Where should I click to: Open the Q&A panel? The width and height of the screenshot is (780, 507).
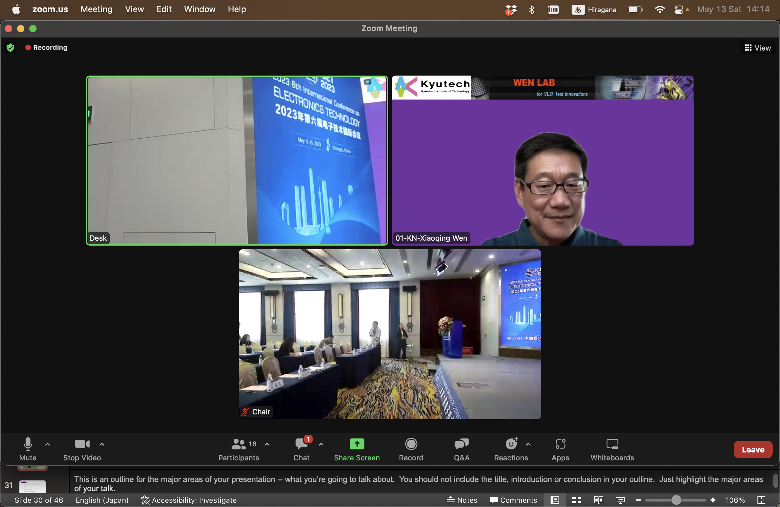461,449
